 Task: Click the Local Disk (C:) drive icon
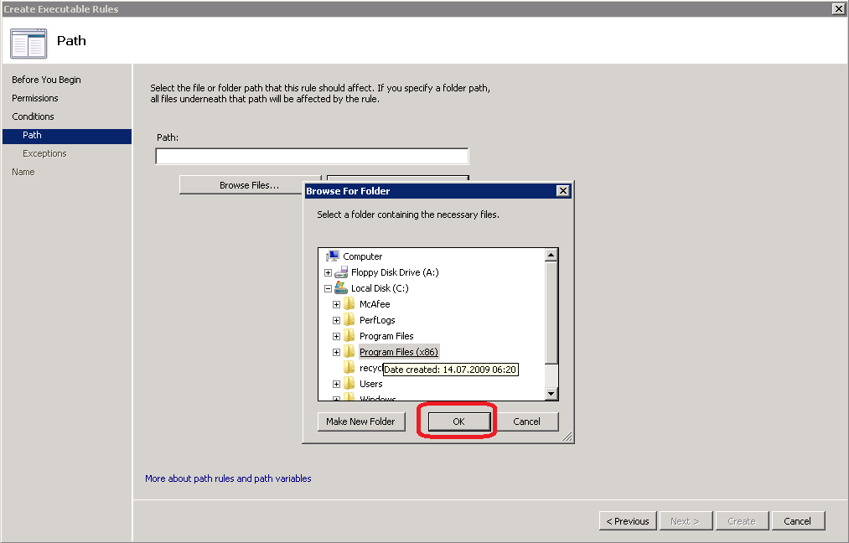pyautogui.click(x=341, y=288)
